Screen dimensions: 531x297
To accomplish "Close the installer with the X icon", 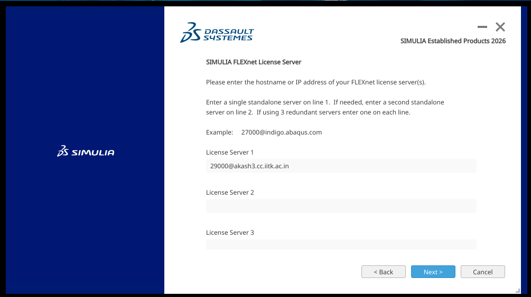I will click(500, 27).
